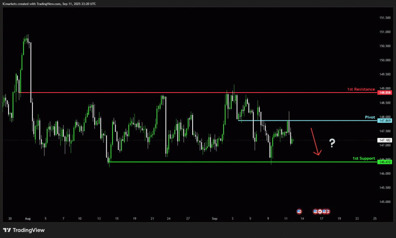Click the '24' date axis label
This screenshot has height=238, width=396.
tap(169, 219)
